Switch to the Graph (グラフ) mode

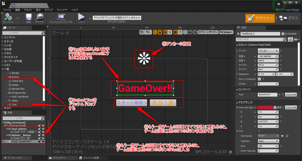[x=288, y=18]
